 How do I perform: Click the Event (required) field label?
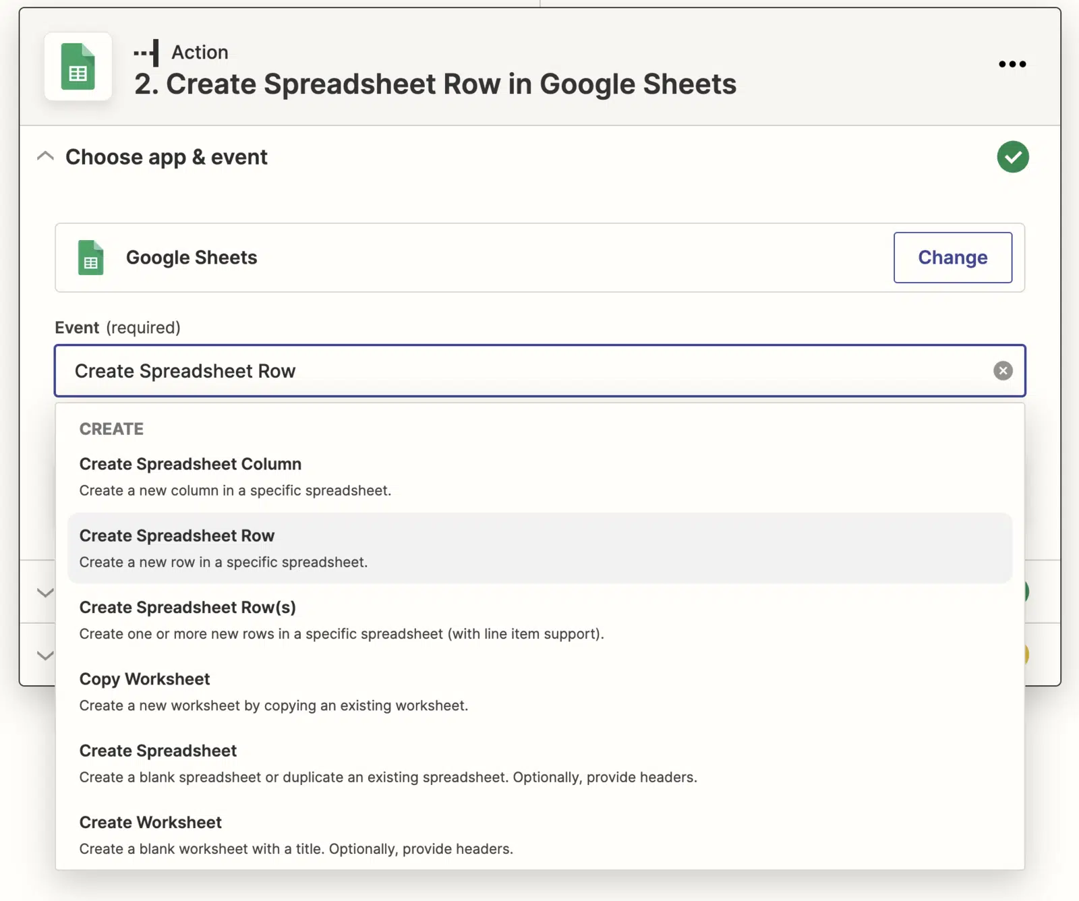click(x=117, y=328)
